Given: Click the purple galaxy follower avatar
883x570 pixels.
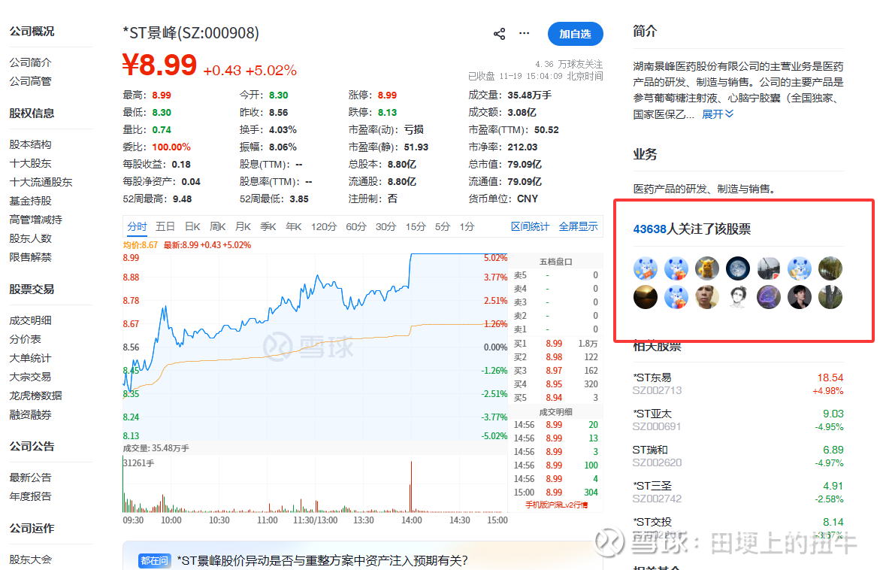Looking at the screenshot, I should [769, 297].
